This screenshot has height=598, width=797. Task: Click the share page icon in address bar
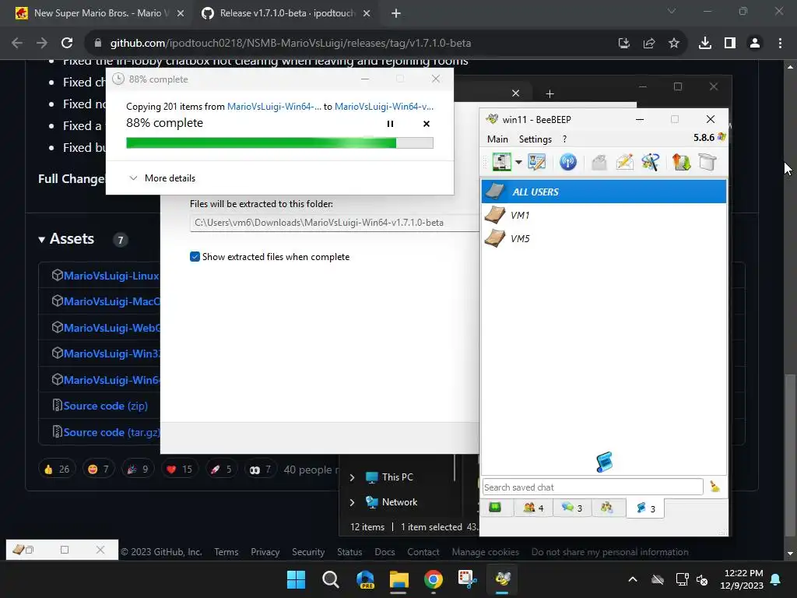tap(649, 44)
